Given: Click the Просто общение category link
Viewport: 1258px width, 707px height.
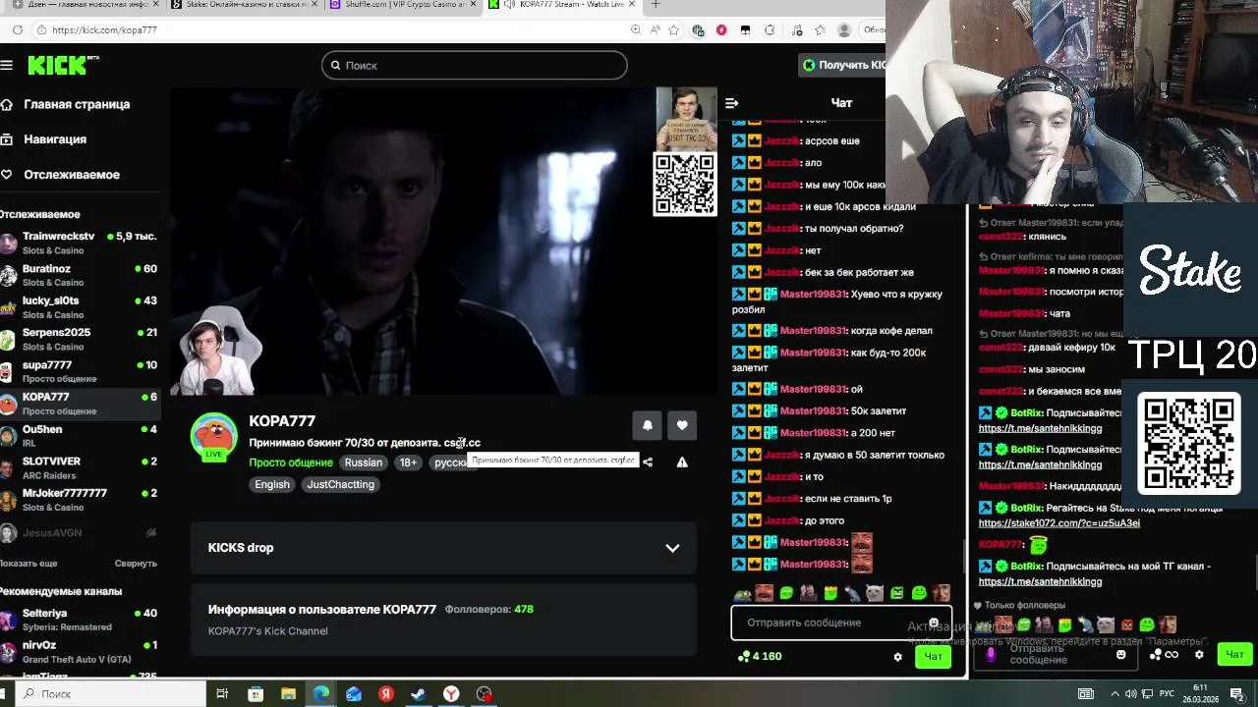Looking at the screenshot, I should coord(291,462).
